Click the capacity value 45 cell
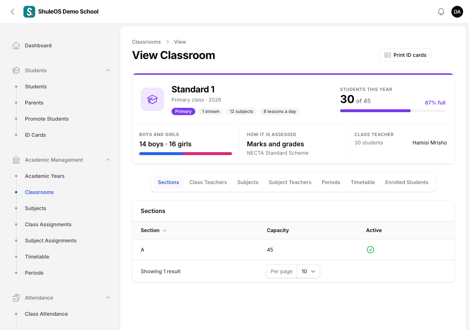The height and width of the screenshot is (330, 469). tap(270, 250)
